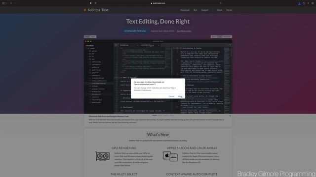Open a new tab with plus icon

[x=308, y=3]
